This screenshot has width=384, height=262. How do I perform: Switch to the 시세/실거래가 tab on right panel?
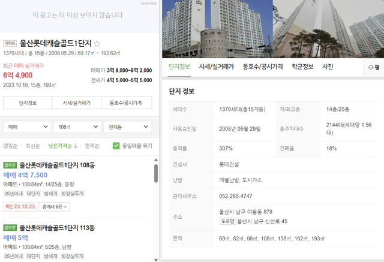(x=217, y=67)
